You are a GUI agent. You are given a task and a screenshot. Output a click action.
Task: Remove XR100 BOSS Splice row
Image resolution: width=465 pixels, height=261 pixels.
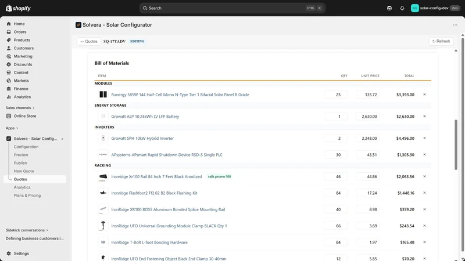click(x=424, y=209)
